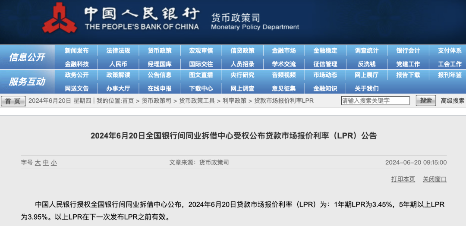The image size is (466, 226).
Task: Click the search keyword input field
Action: [375, 100]
